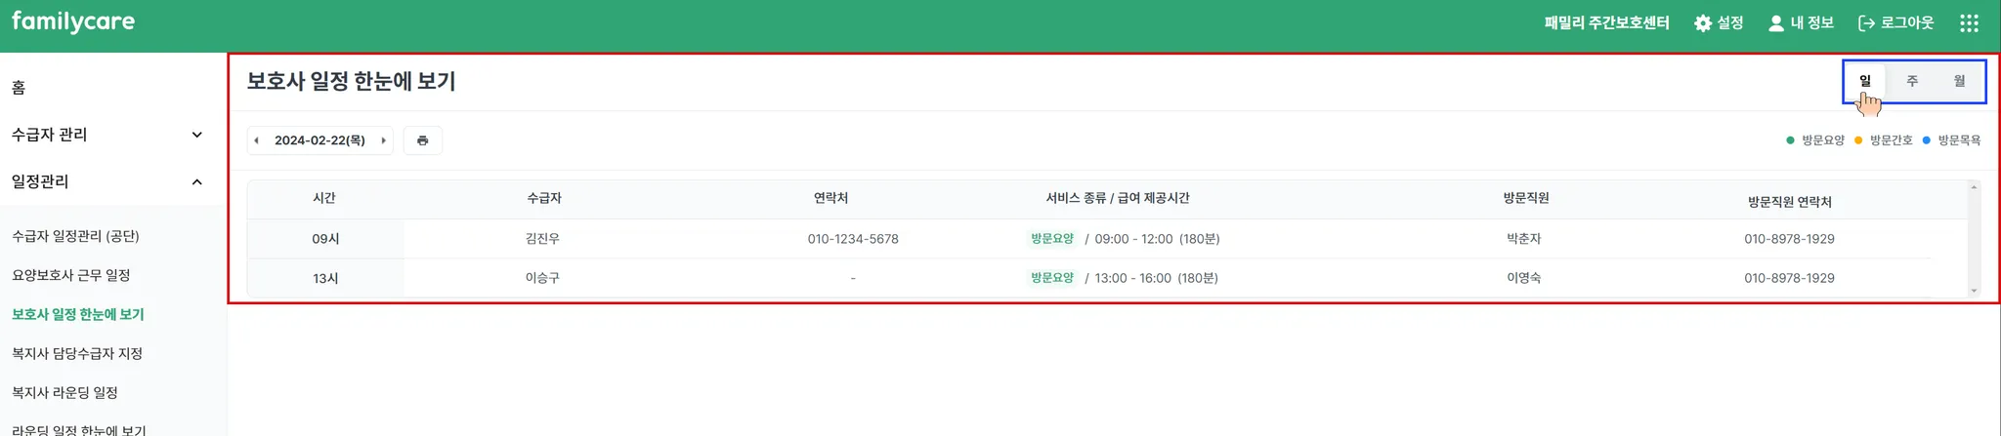The width and height of the screenshot is (2001, 436).
Task: Switch to 일 day view
Action: click(1865, 81)
